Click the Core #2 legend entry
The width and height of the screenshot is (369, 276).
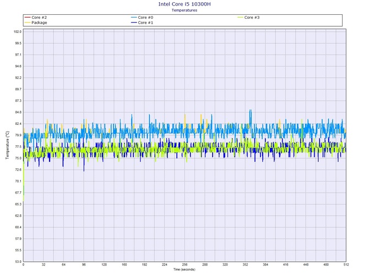click(x=36, y=18)
